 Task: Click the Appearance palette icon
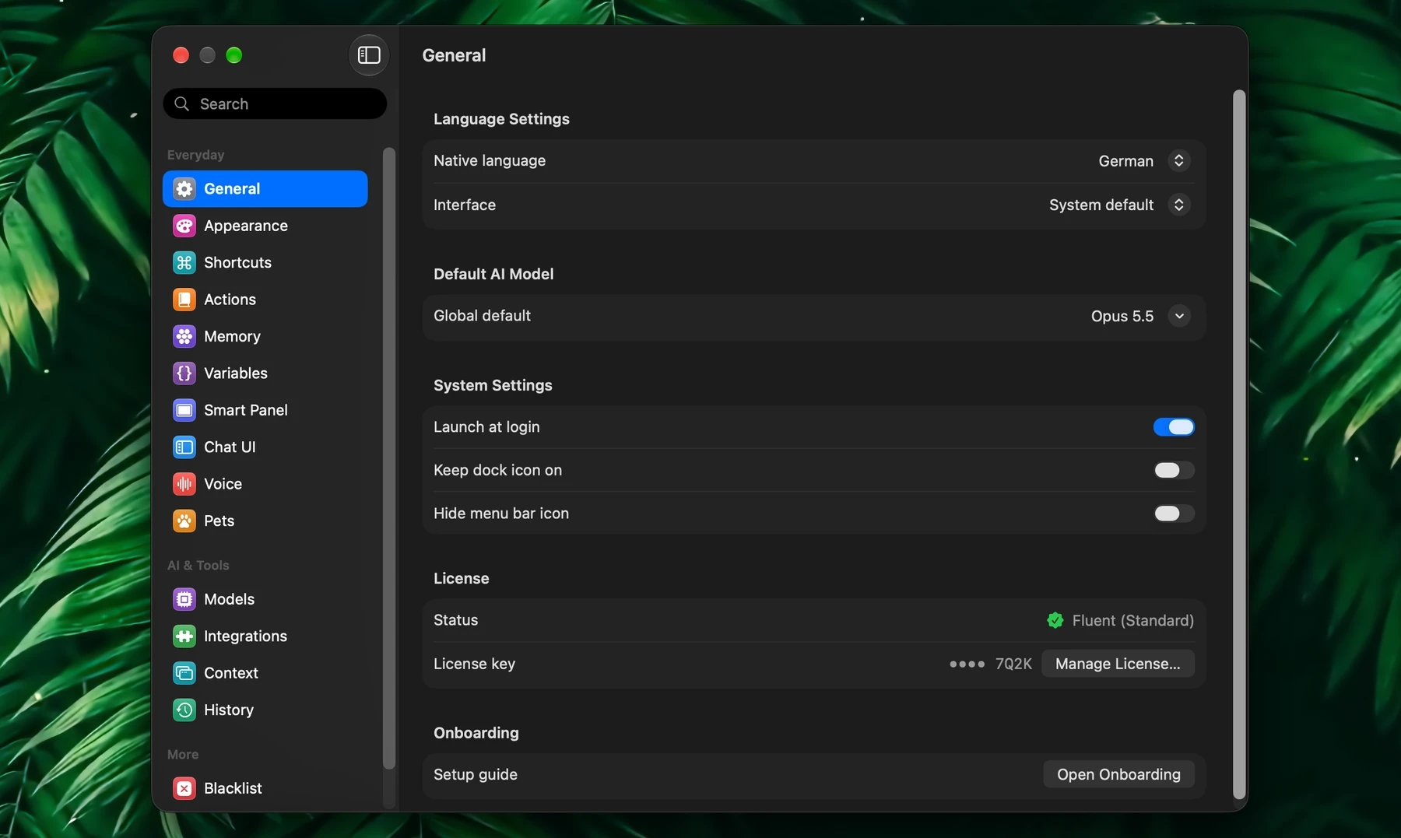(x=184, y=226)
